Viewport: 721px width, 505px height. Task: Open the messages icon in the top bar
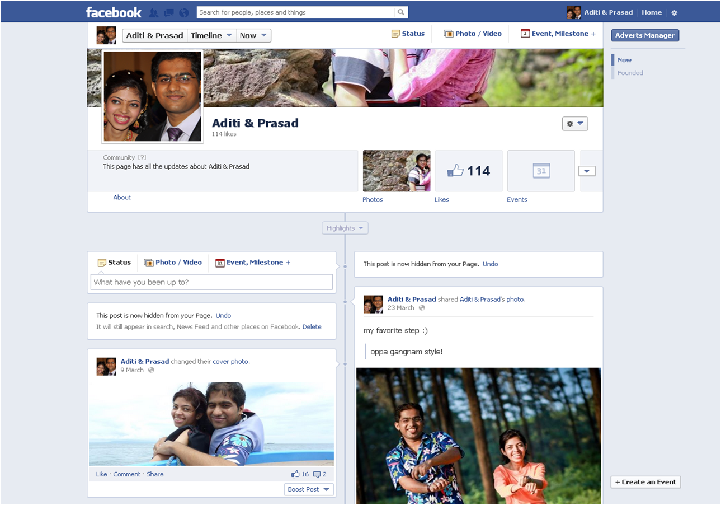[169, 12]
